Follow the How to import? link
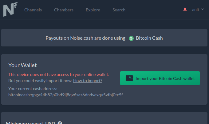The width and height of the screenshot is (209, 124). 88,81
